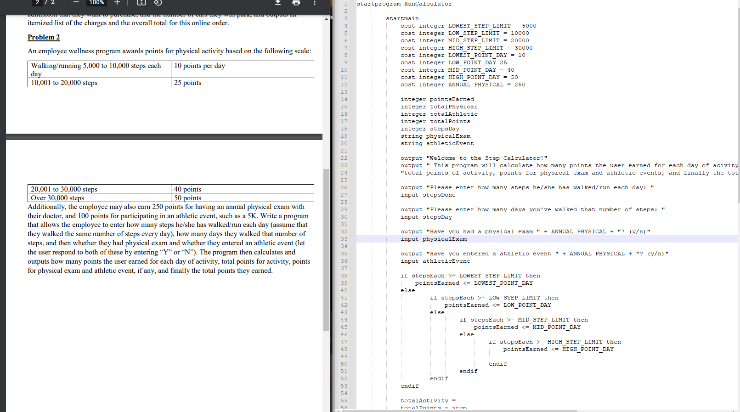Click 'pointsEarned <= LOWEST_POINT_DAY' line
This screenshot has width=740, height=412.
474,283
